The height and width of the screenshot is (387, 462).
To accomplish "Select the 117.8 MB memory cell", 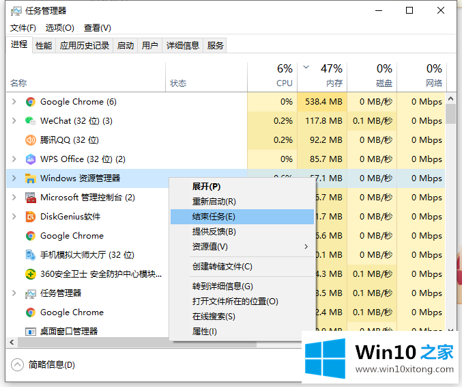I will click(x=322, y=121).
